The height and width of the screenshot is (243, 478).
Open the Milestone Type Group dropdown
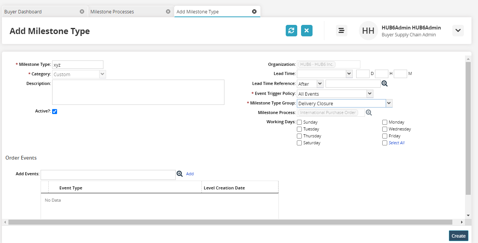click(x=389, y=103)
